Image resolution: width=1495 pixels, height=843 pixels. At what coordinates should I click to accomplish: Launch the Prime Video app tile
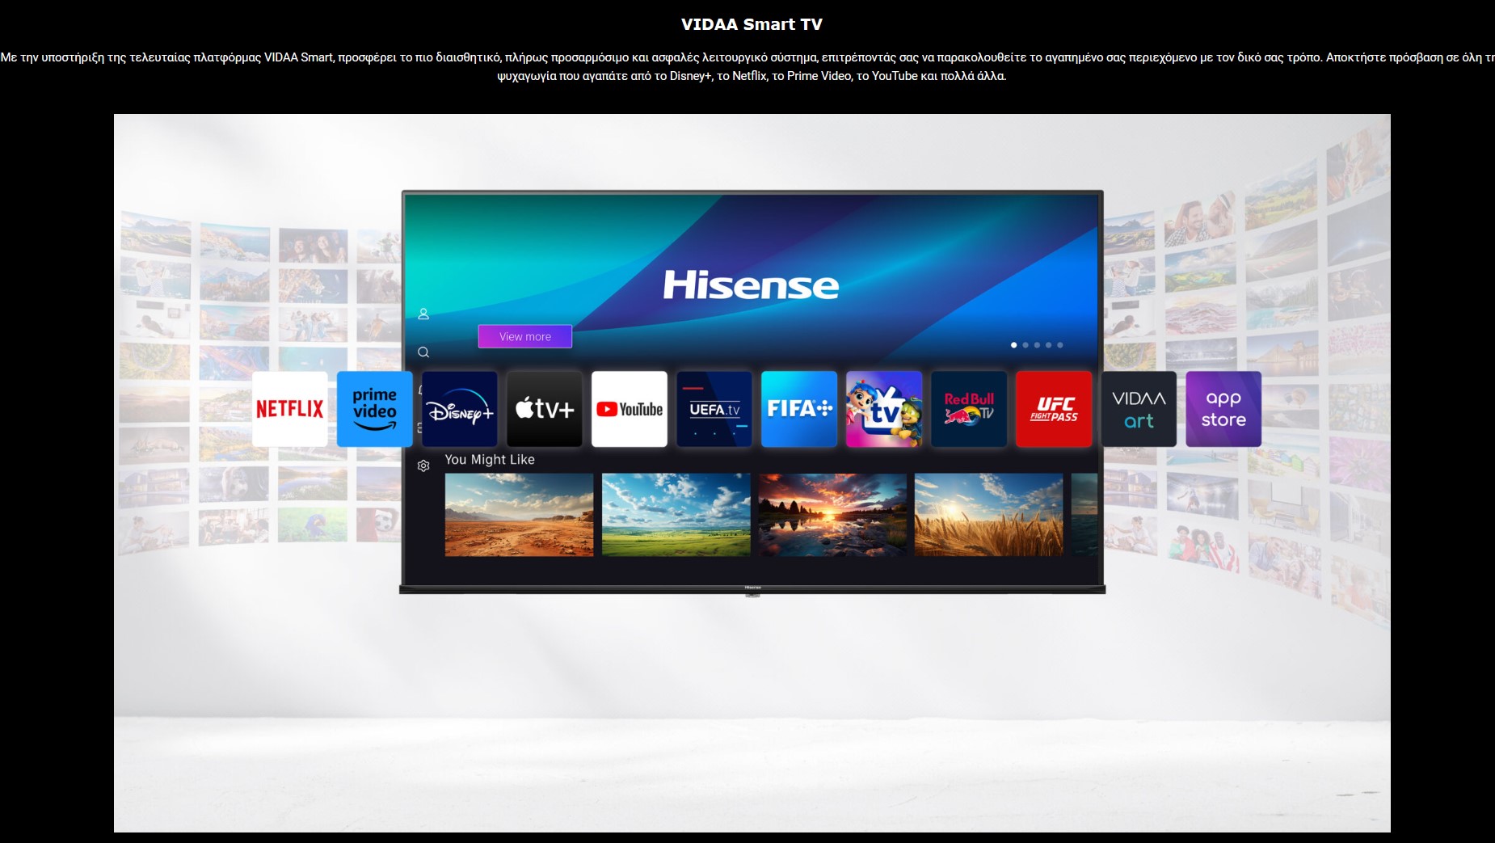tap(375, 409)
